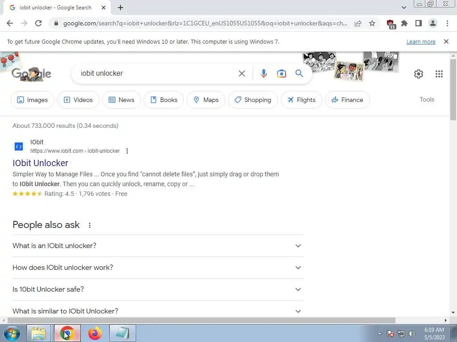This screenshot has height=342, width=457.
Task: Switch to the Books results
Action: (163, 100)
